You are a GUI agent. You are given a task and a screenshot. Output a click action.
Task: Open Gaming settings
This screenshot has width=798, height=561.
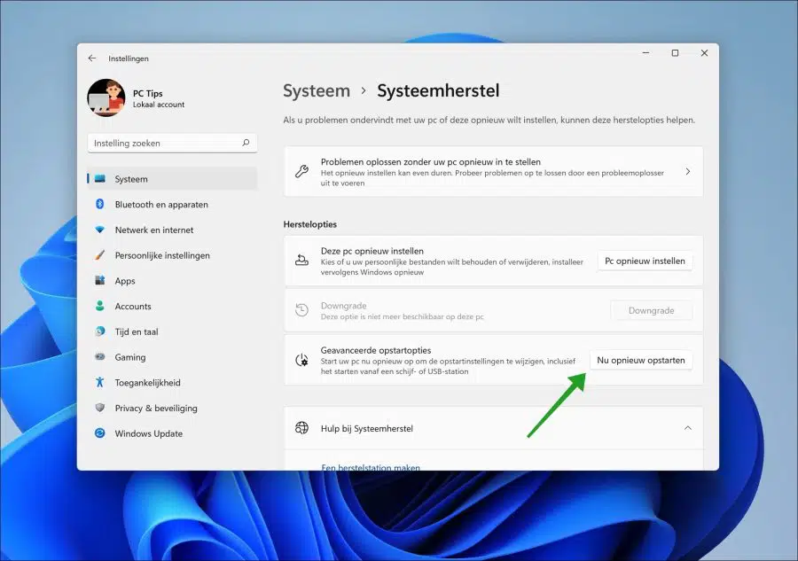(172, 357)
